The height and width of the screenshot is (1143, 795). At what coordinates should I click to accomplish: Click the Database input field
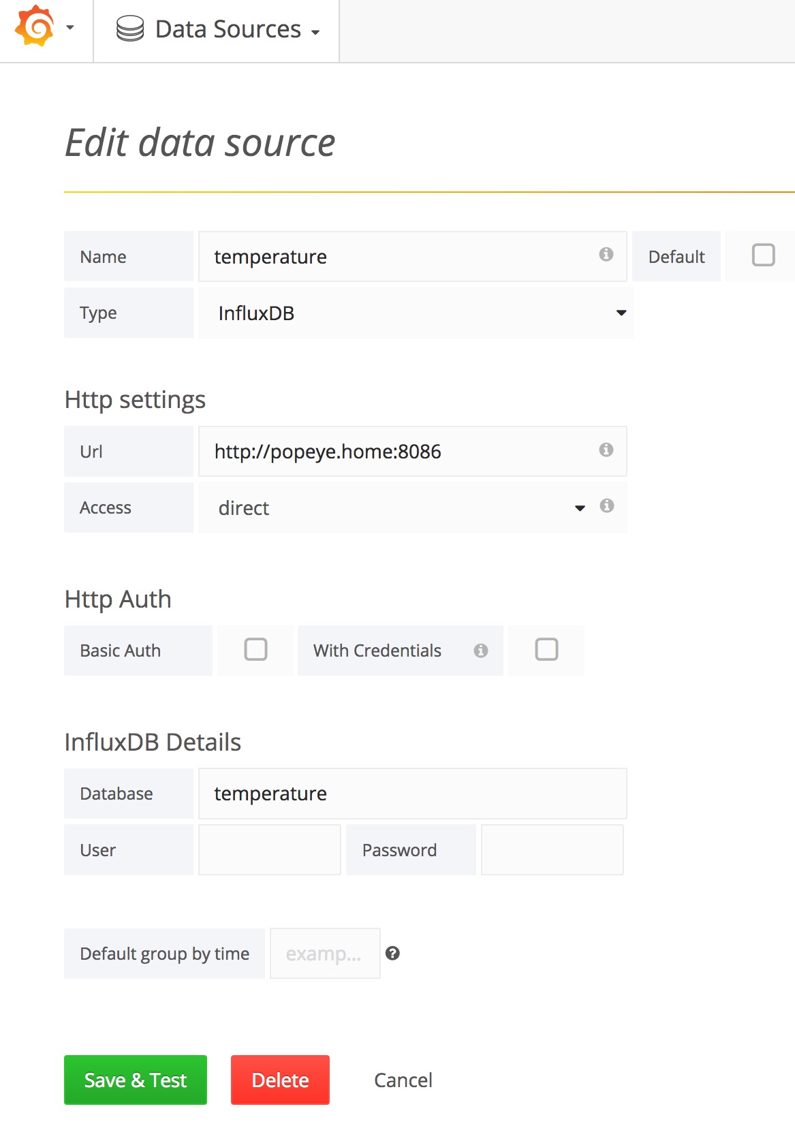pyautogui.click(x=413, y=794)
